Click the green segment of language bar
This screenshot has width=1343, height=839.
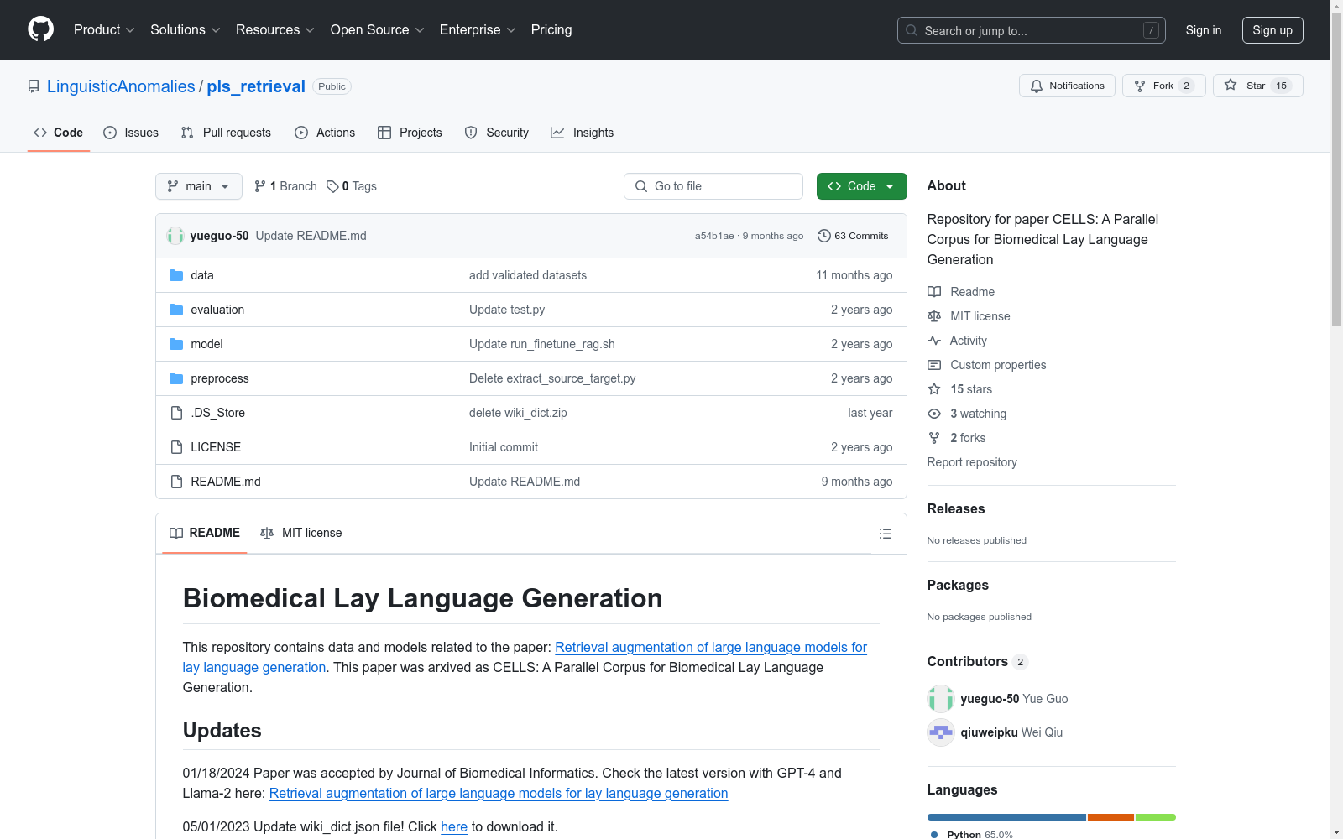(1156, 817)
